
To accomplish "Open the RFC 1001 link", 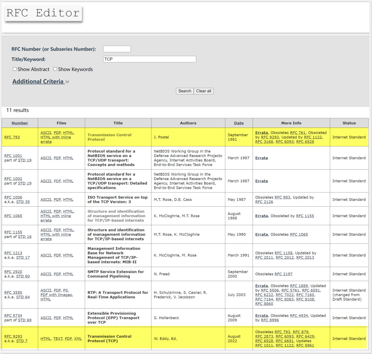I will 13,156.
